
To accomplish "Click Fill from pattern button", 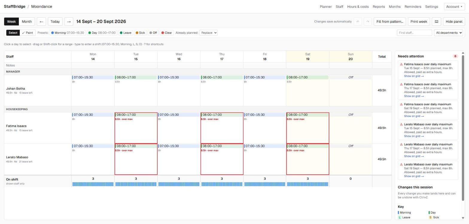I will point(390,22).
